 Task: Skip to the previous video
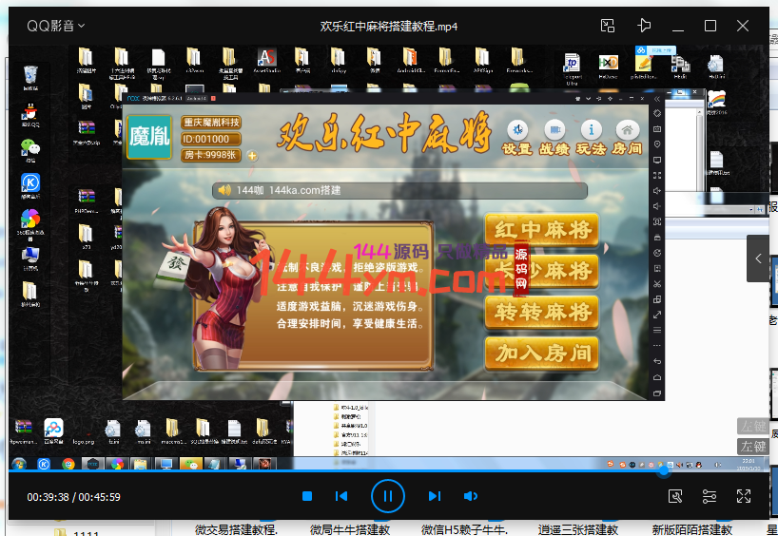click(341, 496)
